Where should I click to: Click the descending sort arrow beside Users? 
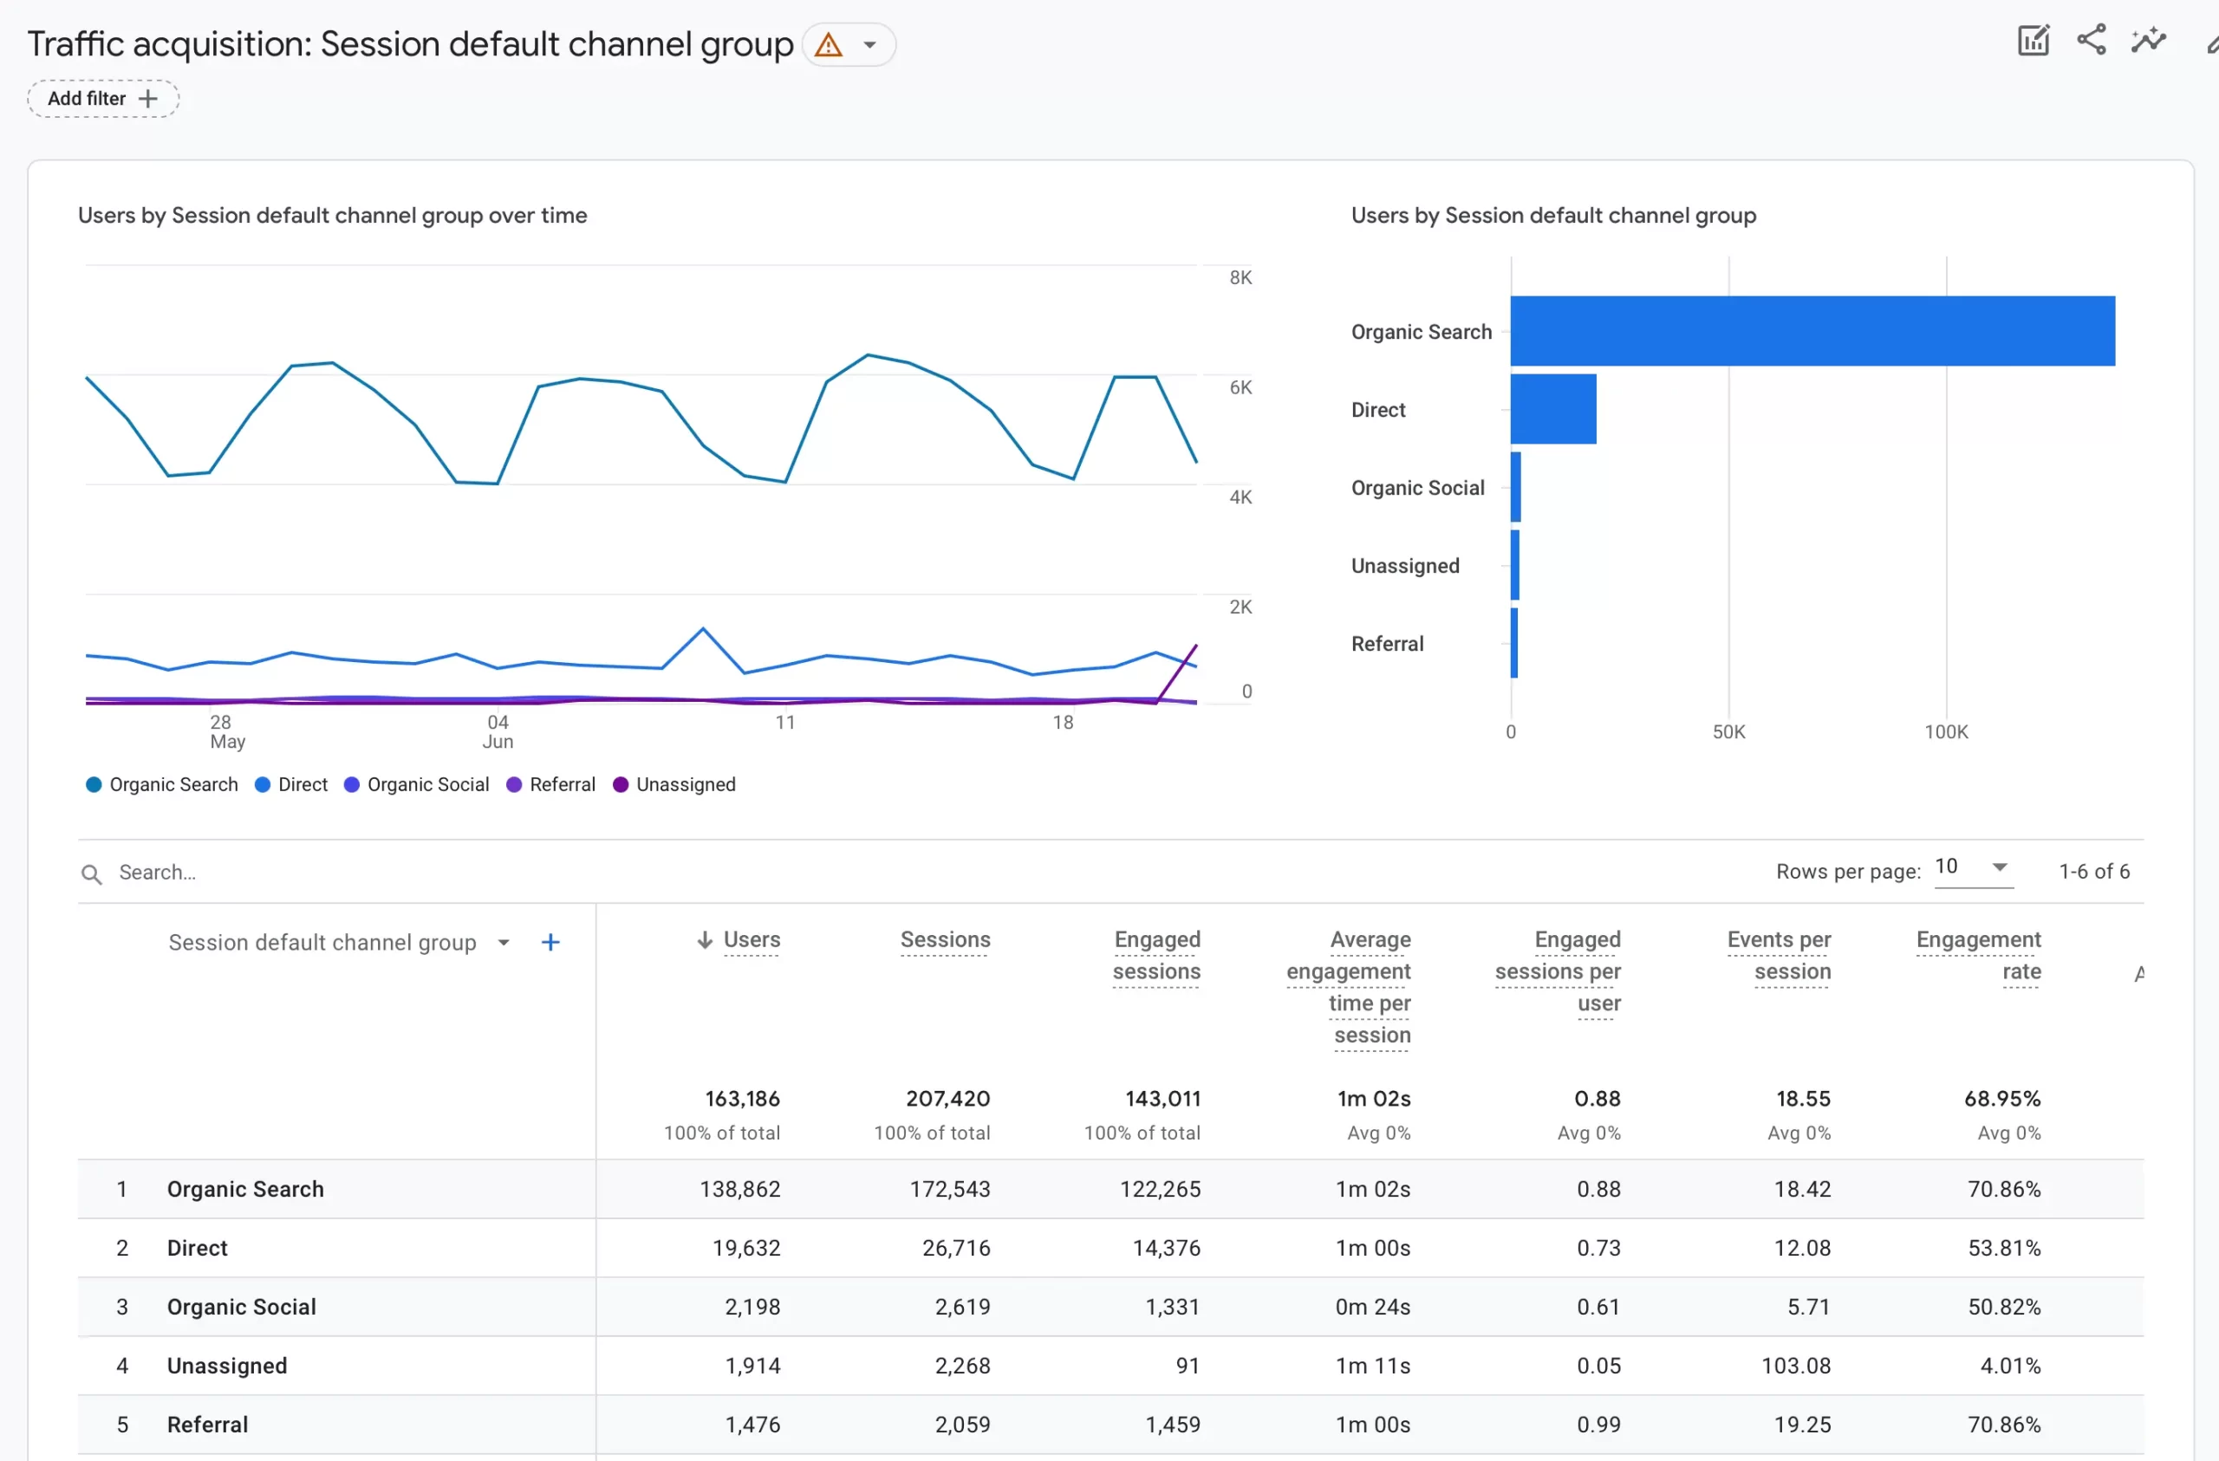[705, 940]
